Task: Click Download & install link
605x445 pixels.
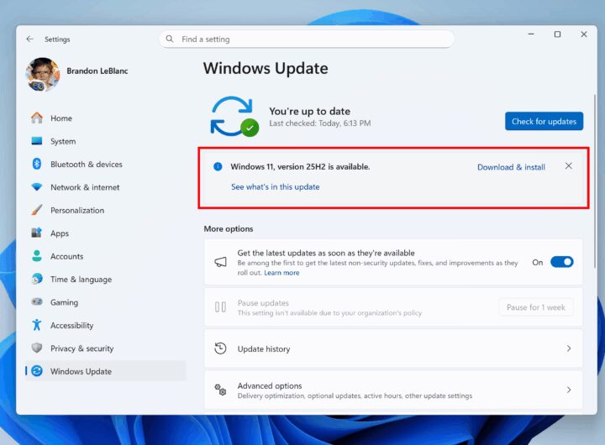Action: pyautogui.click(x=511, y=167)
